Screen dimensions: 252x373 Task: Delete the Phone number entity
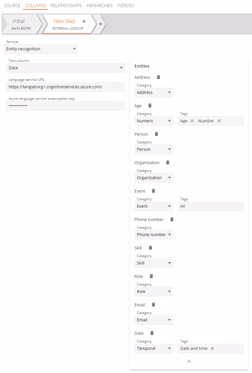click(172, 219)
